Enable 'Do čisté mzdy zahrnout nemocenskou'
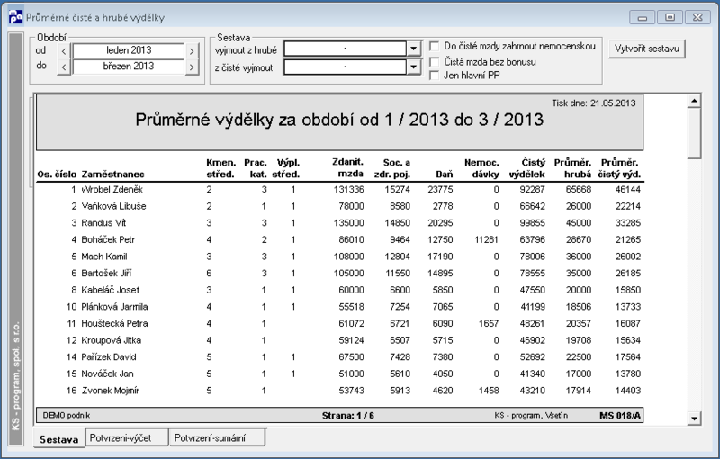The width and height of the screenshot is (720, 459). click(x=434, y=46)
